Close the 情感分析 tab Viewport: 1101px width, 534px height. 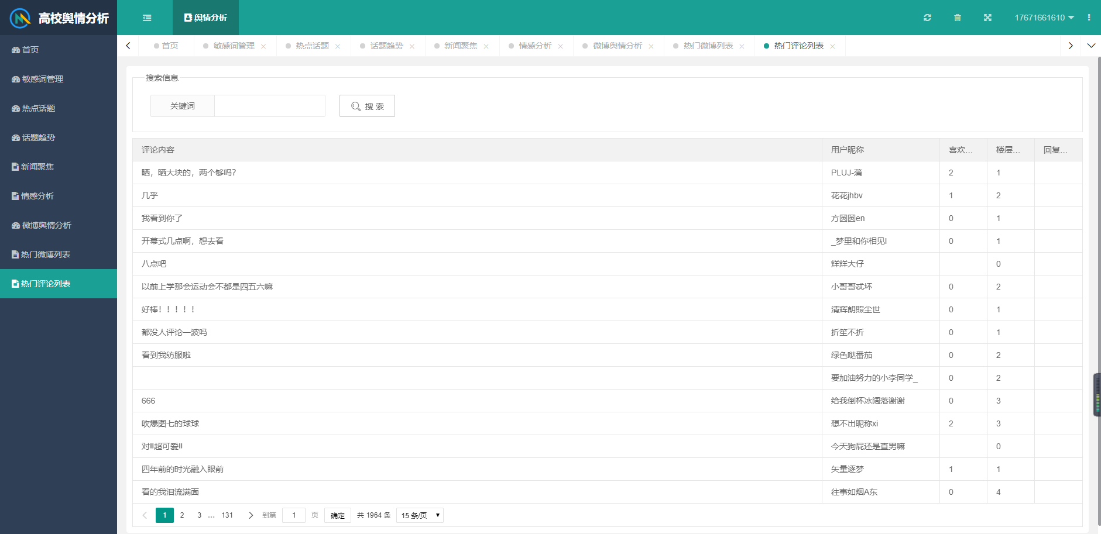(x=560, y=46)
